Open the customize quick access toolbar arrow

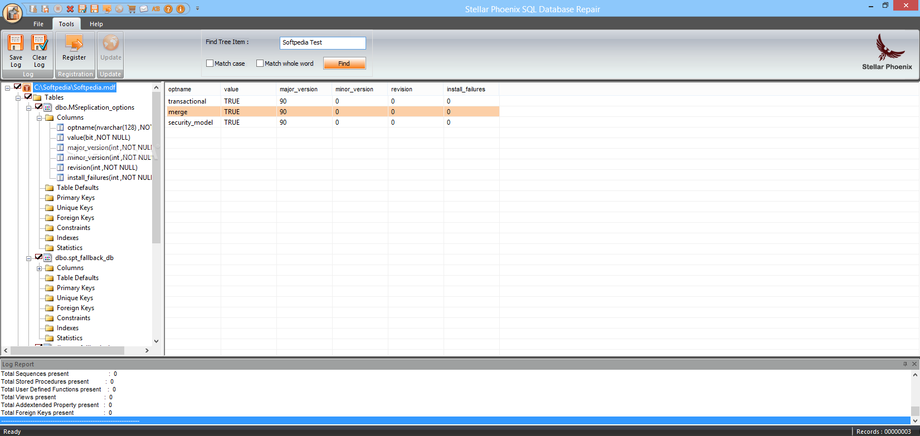tap(197, 9)
